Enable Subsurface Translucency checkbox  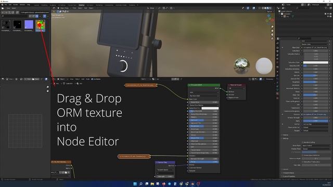pos(303,162)
